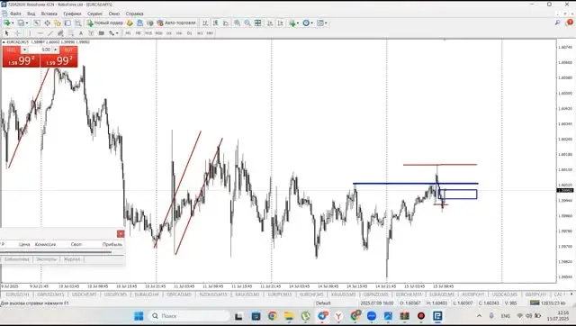
Task: Switch to the GBPUSD,M15 chart tab
Action: 50,294
